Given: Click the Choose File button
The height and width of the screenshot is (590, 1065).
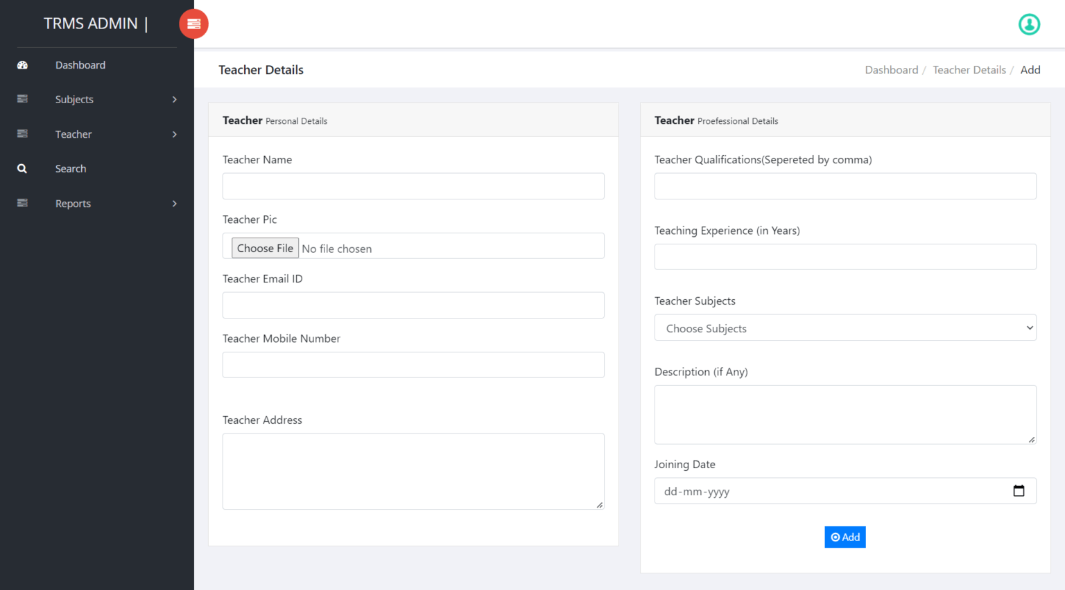Looking at the screenshot, I should point(265,249).
